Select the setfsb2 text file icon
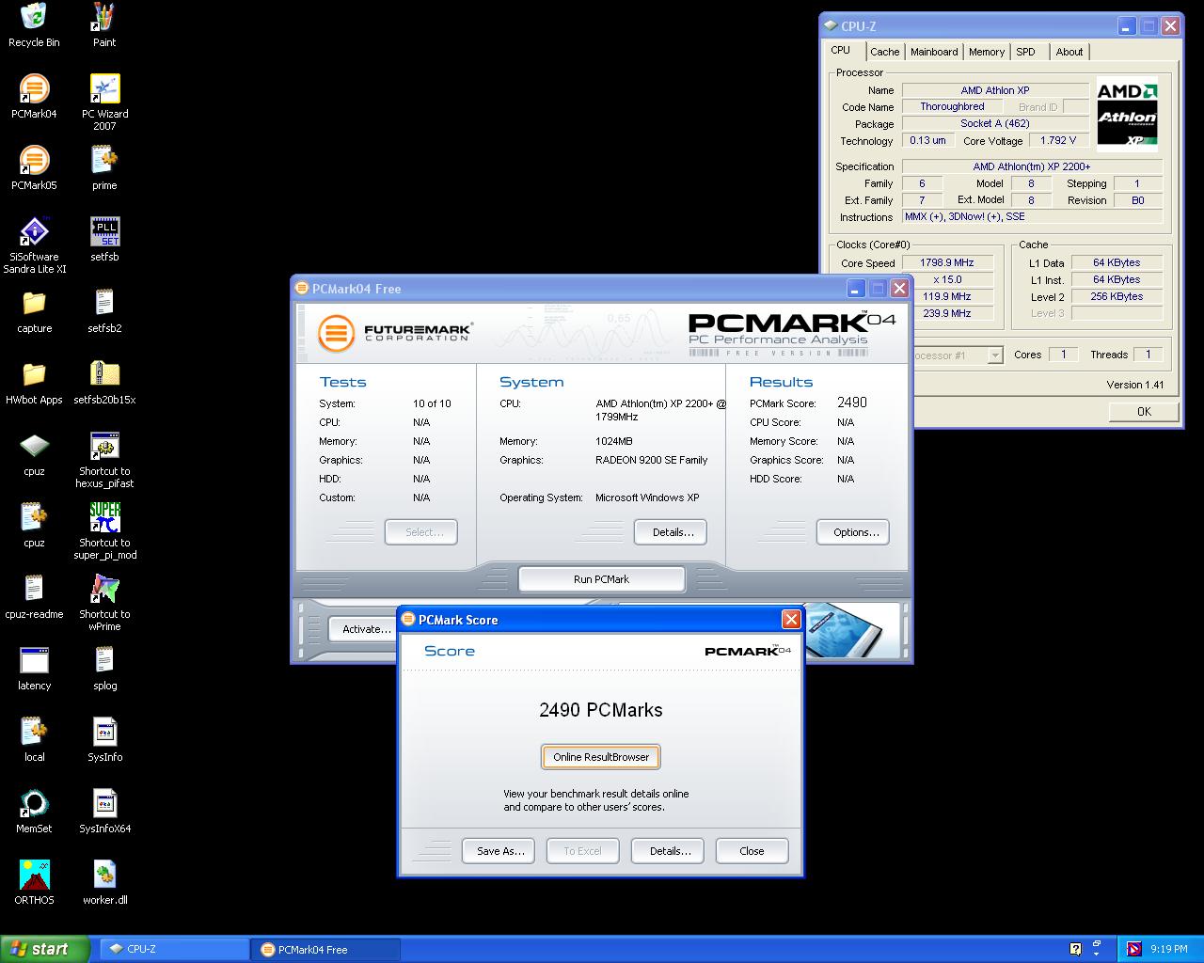 point(104,311)
